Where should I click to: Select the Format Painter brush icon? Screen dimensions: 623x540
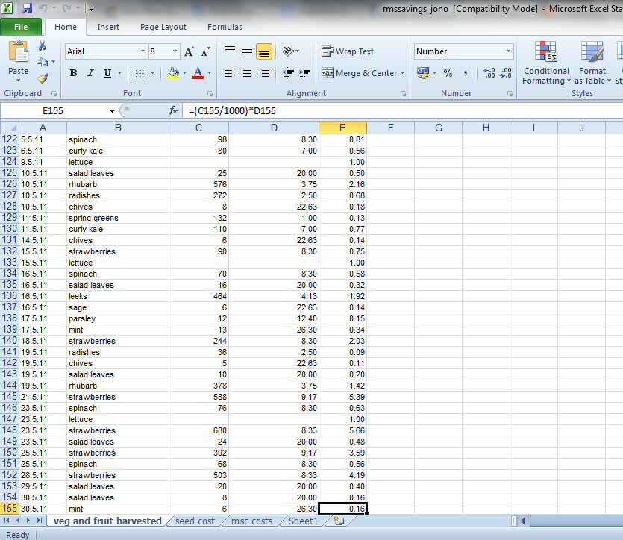tap(43, 78)
